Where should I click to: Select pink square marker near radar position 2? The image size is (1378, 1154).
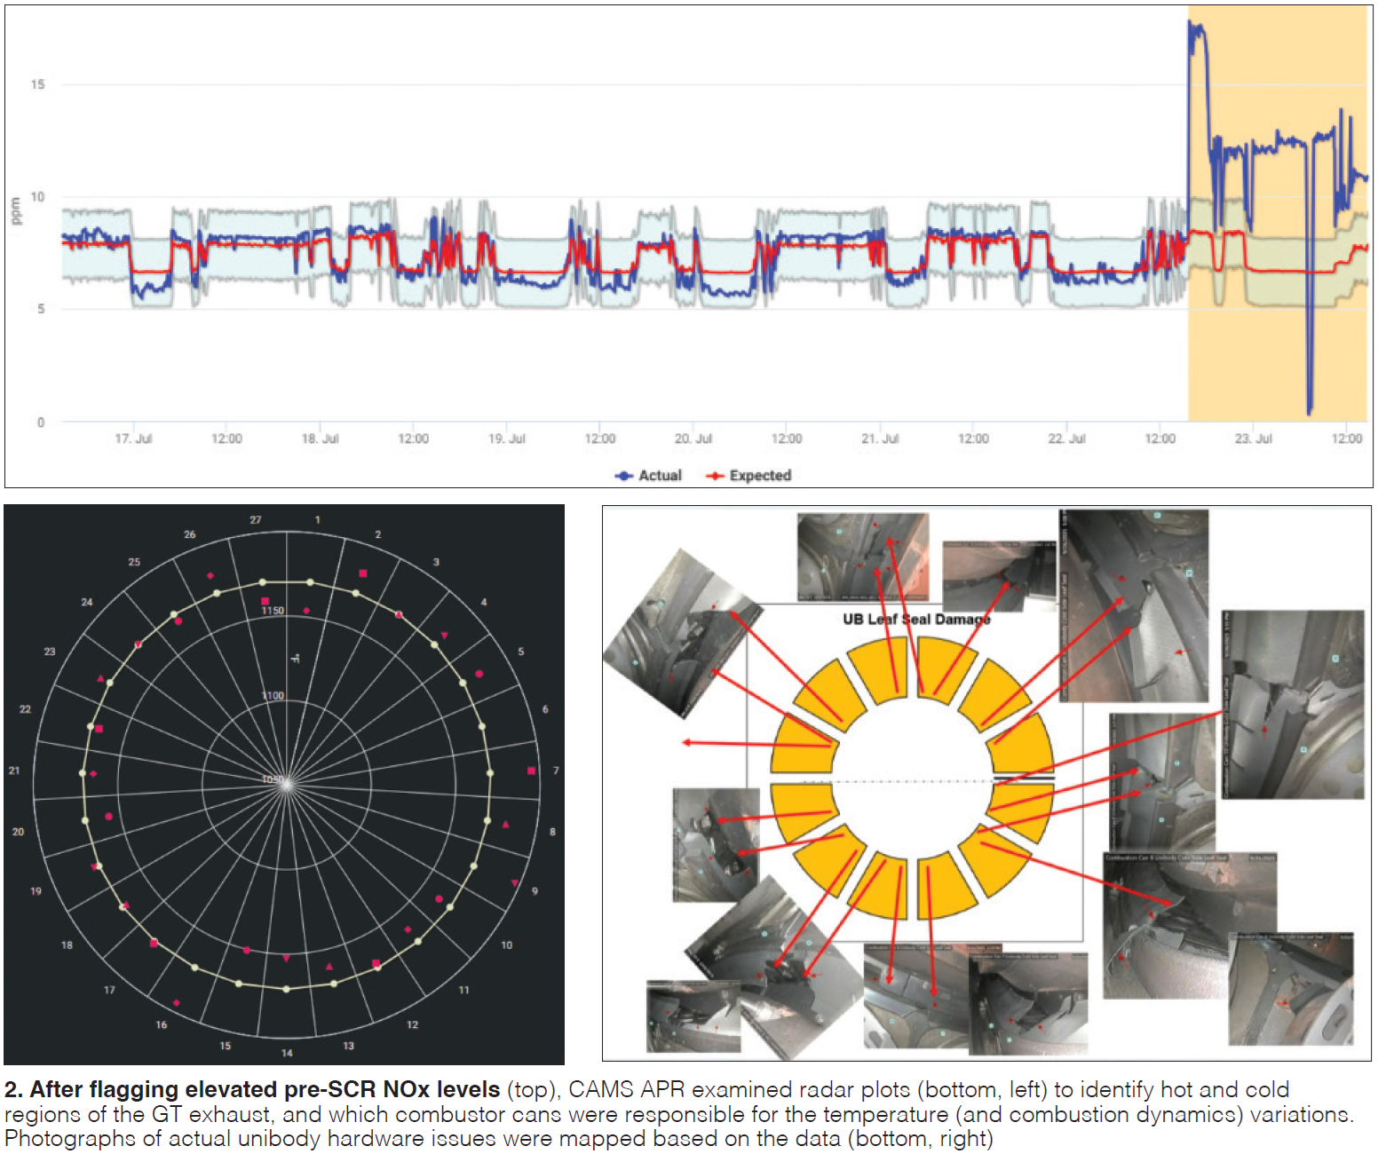point(362,573)
